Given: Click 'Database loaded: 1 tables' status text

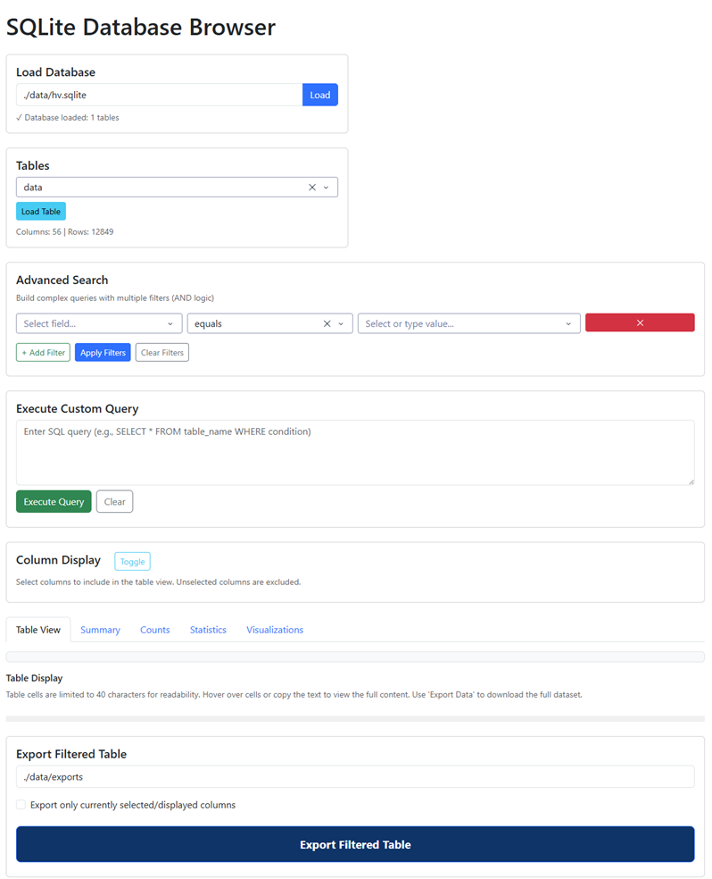Looking at the screenshot, I should point(68,118).
